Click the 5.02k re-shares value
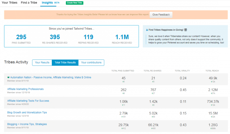The image size is (230, 134). point(153,113)
